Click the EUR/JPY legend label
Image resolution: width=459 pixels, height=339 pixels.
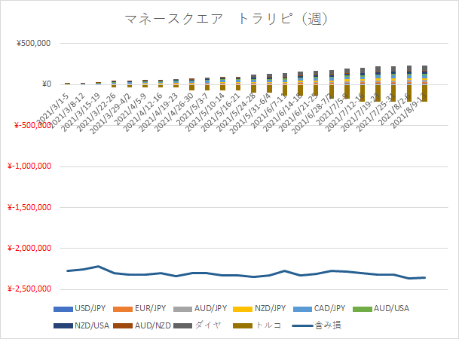pos(150,309)
